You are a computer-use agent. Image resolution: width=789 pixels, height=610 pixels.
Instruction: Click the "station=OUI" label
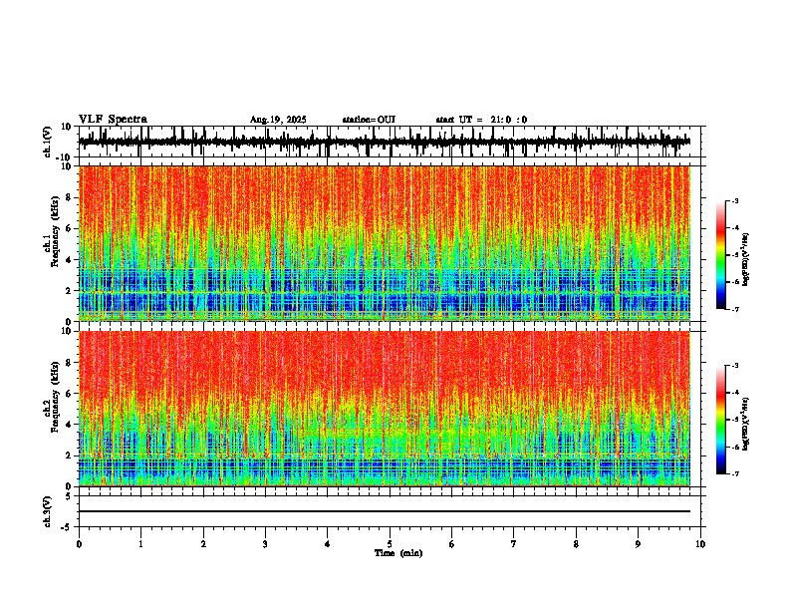click(369, 120)
